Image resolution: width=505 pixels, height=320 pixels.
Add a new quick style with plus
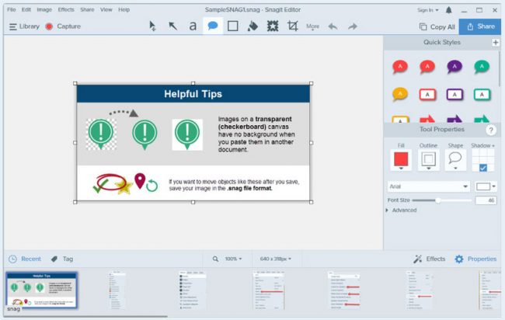click(496, 42)
